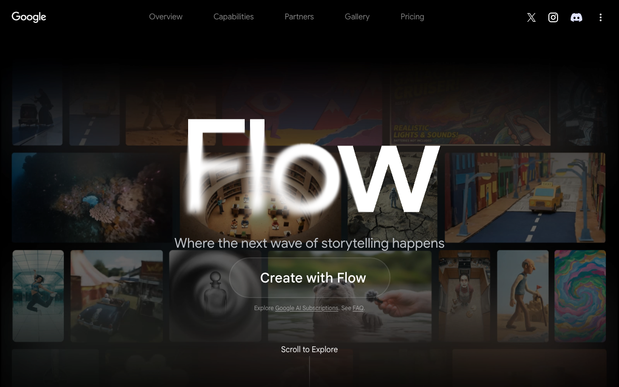
Task: Open the FAQ link
Action: pos(358,308)
